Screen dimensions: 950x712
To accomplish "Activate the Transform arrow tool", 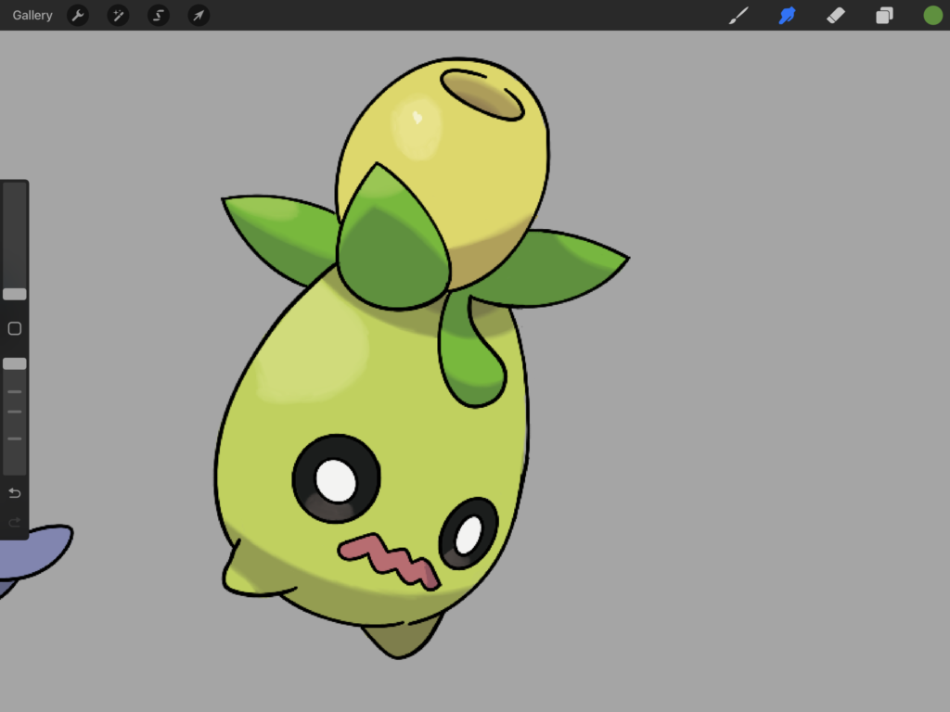I will tap(199, 15).
